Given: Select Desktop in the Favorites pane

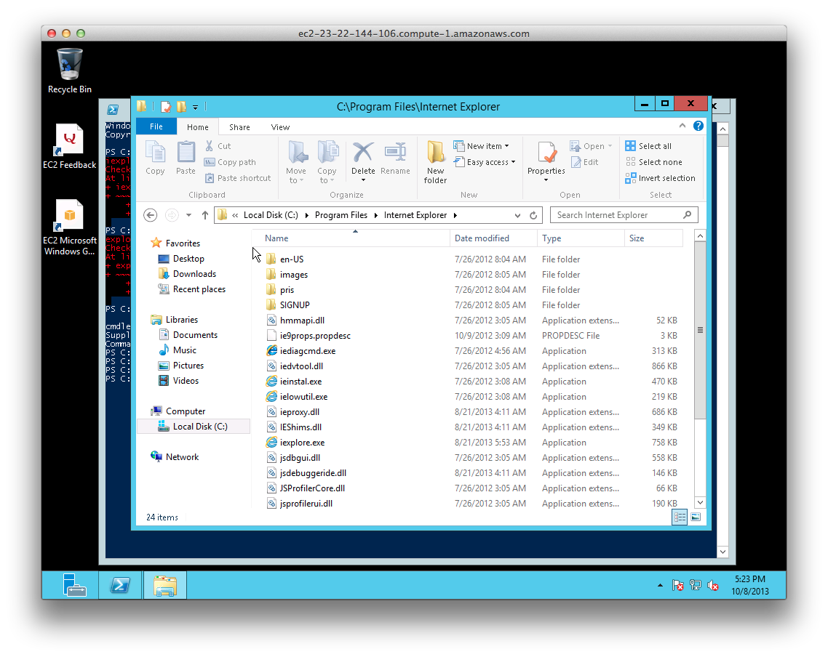Looking at the screenshot, I should pos(181,259).
